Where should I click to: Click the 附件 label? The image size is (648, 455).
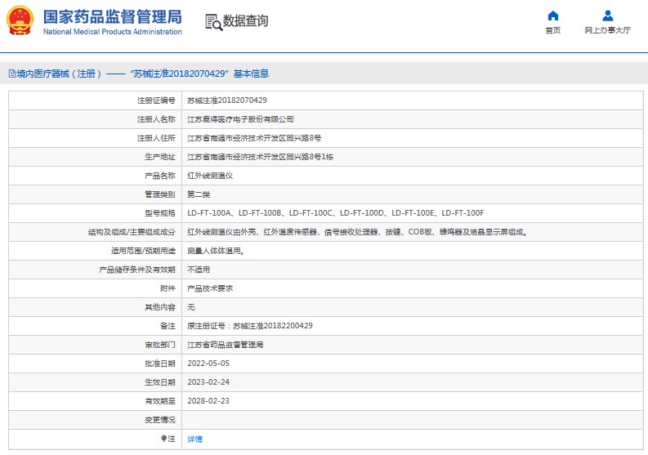point(168,288)
